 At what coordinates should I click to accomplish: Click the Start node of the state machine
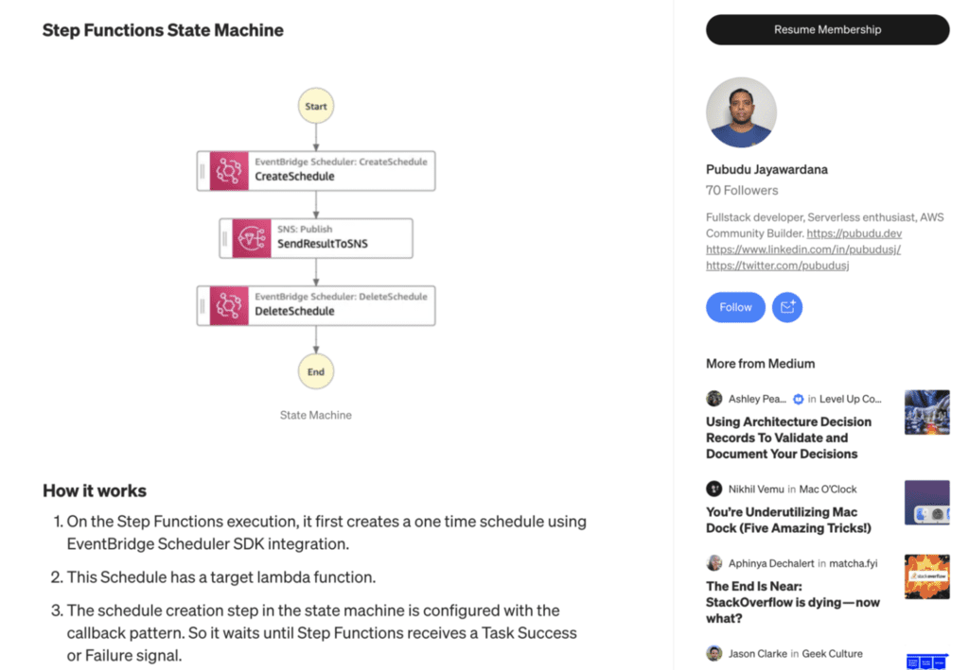tap(316, 106)
